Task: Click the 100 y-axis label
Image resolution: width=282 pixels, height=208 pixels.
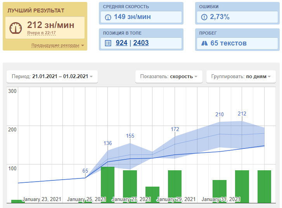Action: (12, 168)
